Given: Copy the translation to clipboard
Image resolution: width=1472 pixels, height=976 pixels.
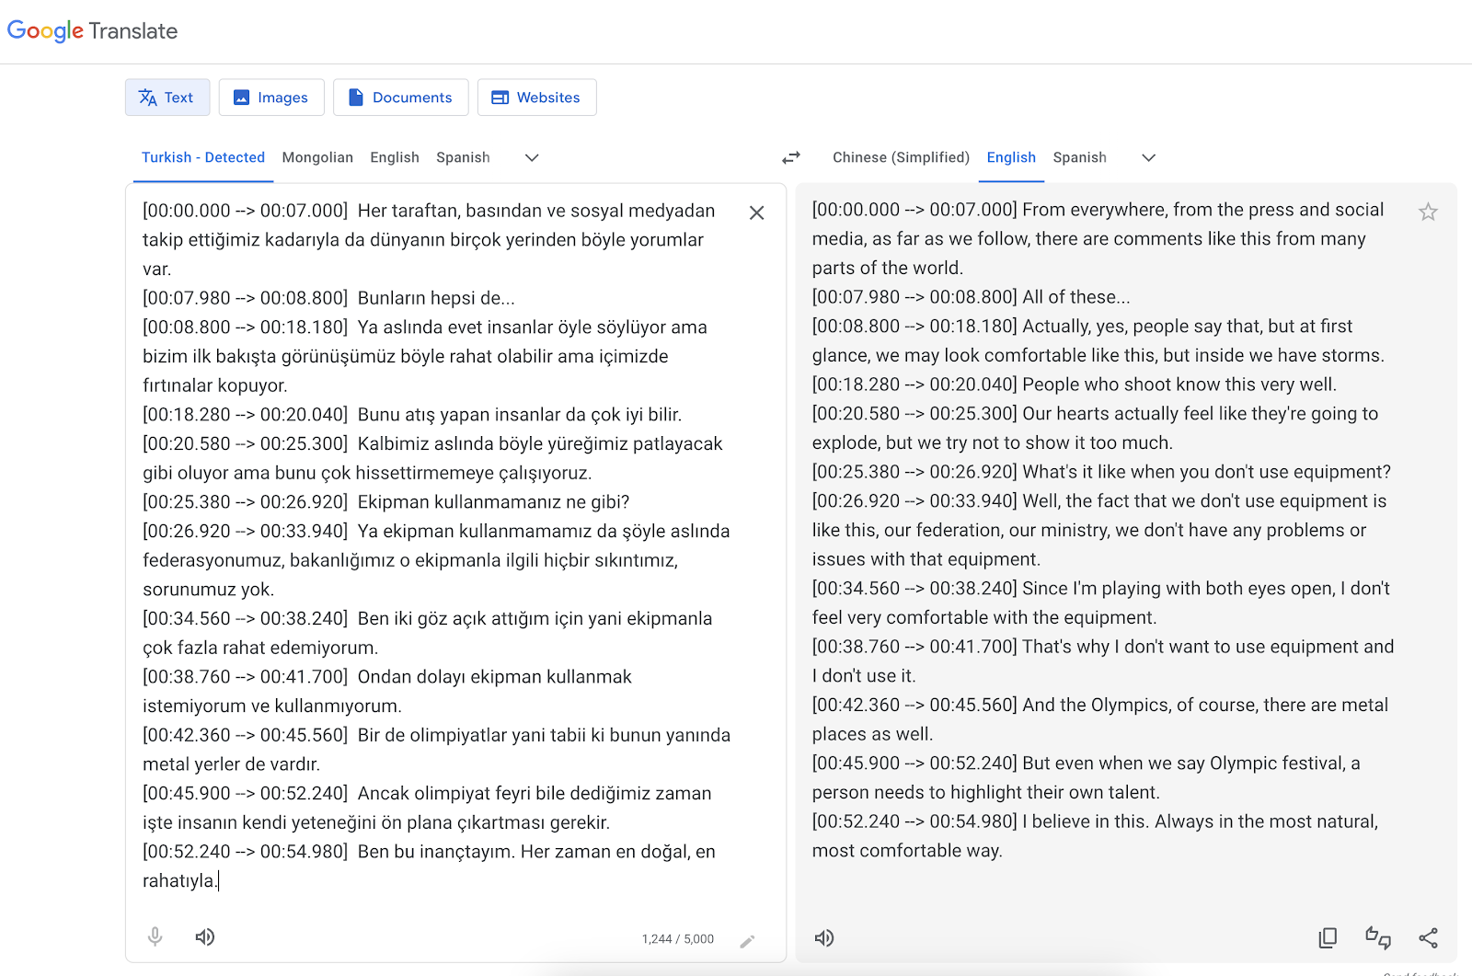Looking at the screenshot, I should pos(1328,938).
